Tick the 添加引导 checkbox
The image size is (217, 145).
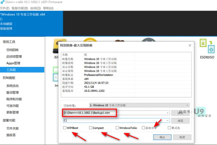143,128
